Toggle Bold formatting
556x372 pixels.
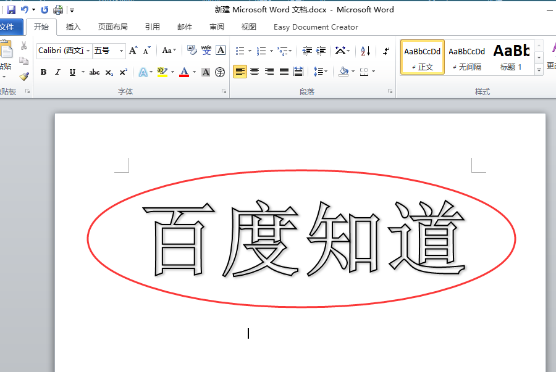(x=43, y=72)
